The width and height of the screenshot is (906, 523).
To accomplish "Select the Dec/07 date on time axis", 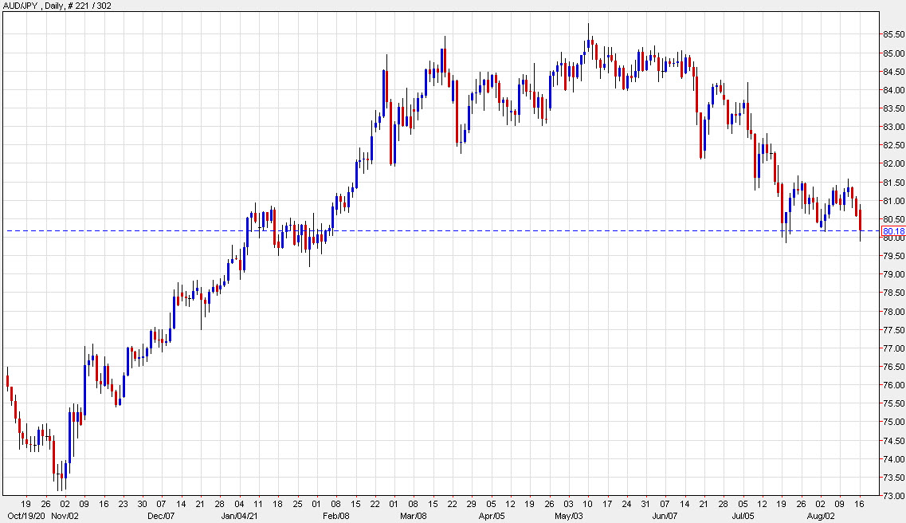I will point(162,516).
